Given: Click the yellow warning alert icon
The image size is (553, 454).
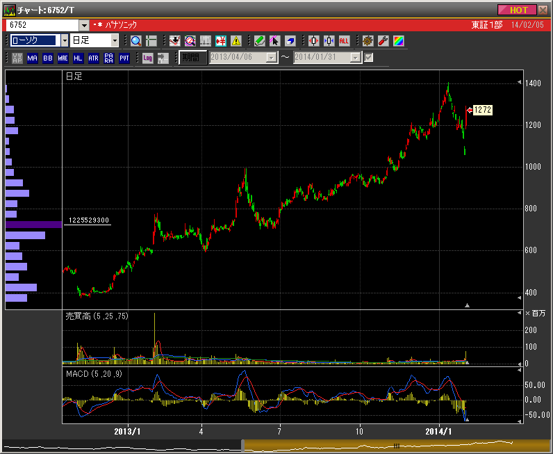Looking at the screenshot, I should (x=236, y=41).
